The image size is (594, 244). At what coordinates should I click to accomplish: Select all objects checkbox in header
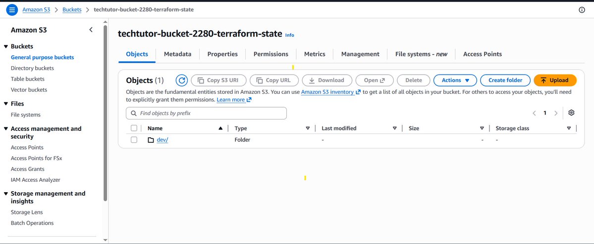tap(134, 128)
